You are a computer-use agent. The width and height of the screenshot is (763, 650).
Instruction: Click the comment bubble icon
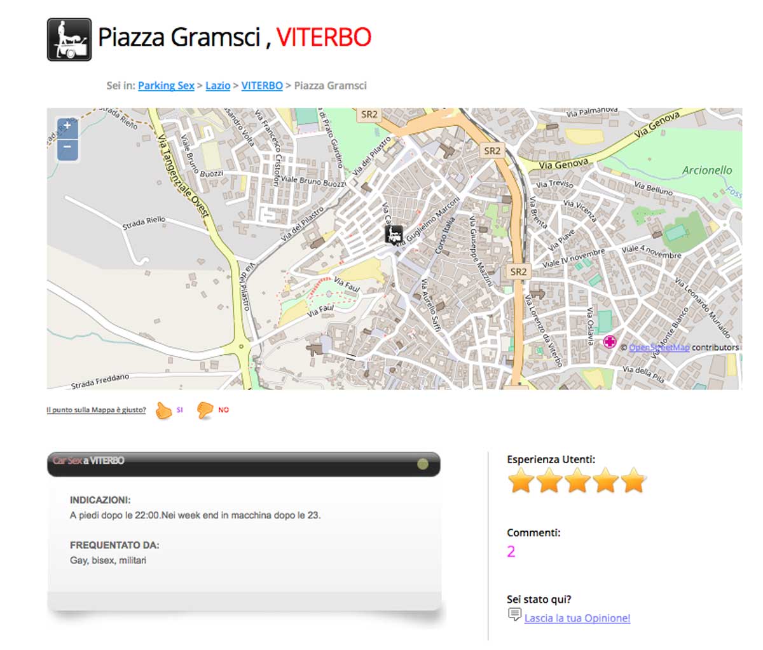514,614
